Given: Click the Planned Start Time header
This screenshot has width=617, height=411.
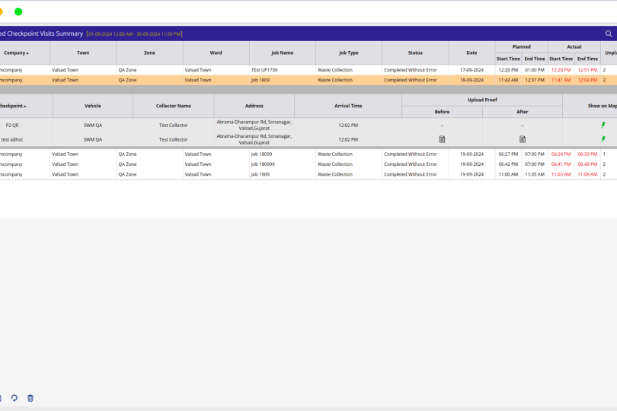Looking at the screenshot, I should coord(508,59).
